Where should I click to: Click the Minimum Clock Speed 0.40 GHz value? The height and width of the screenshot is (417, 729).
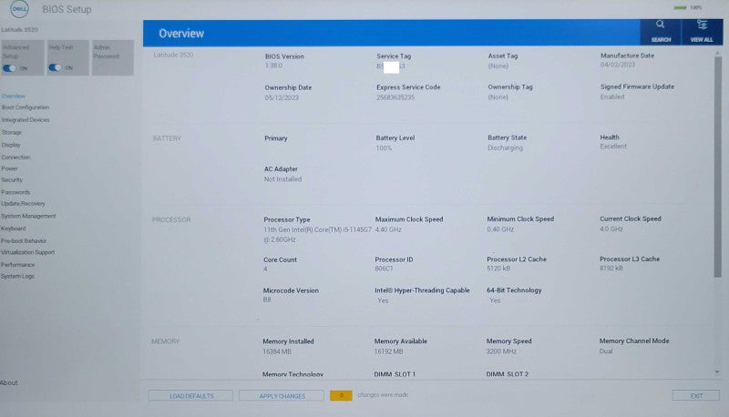(500, 229)
